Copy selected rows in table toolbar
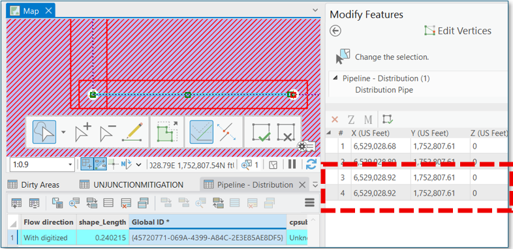Viewport: 513px width, 249px height. tap(144, 203)
